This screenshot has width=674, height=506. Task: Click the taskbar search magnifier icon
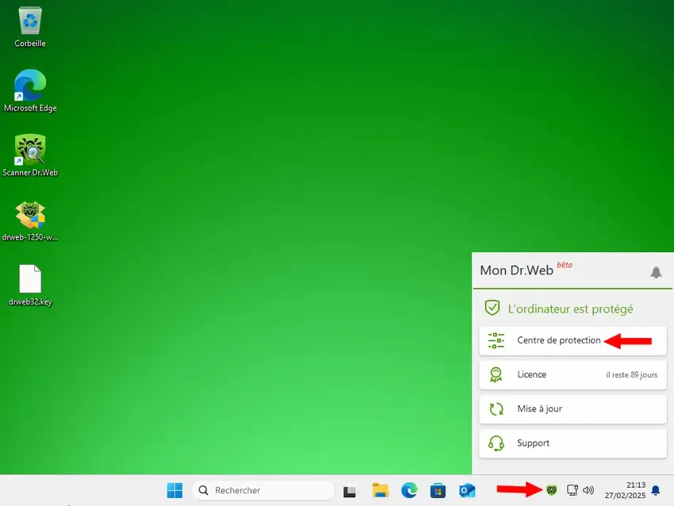tap(203, 490)
